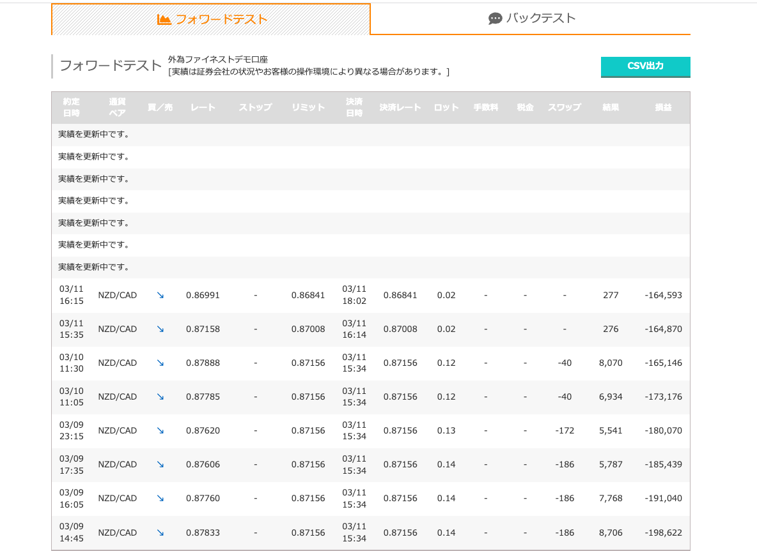This screenshot has height=551, width=757.
Task: Click the sell arrow for the 03/10 11:30 trade
Action: [160, 363]
